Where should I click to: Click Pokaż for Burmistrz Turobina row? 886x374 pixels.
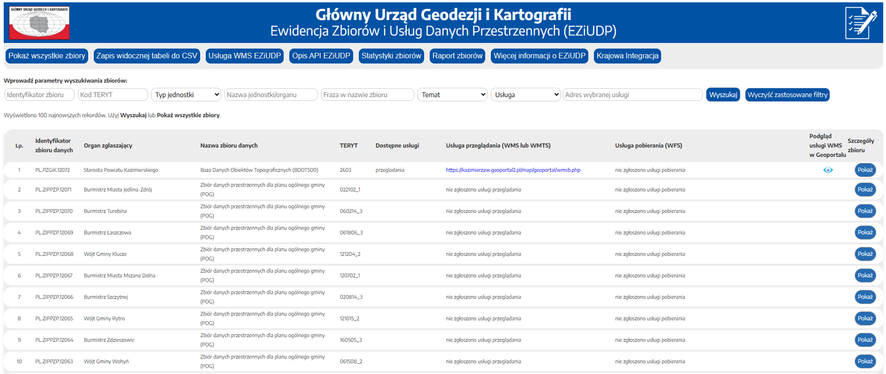click(865, 211)
